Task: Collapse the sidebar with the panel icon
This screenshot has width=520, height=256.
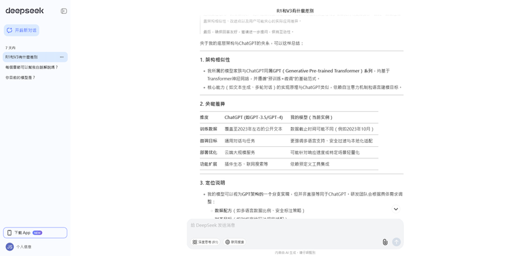Action: 64,11
